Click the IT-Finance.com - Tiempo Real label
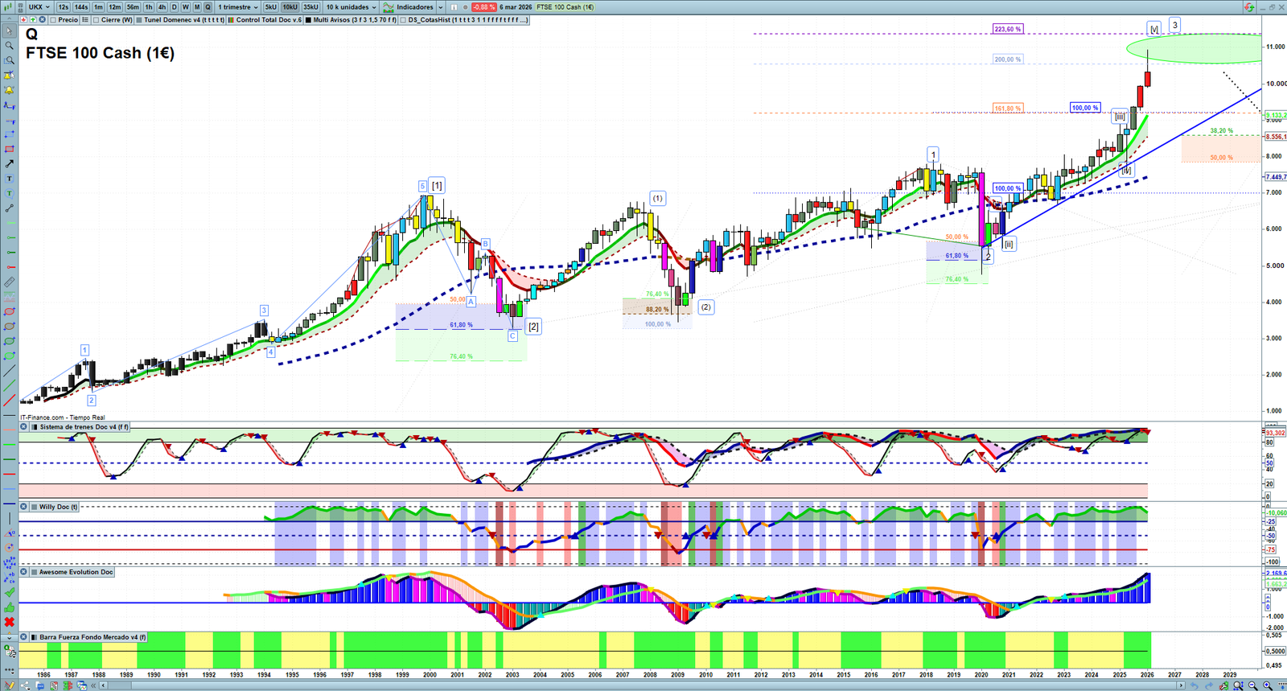Image resolution: width=1287 pixels, height=691 pixels. 63,417
